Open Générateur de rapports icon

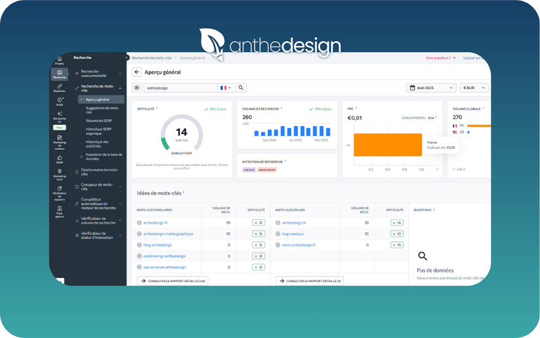point(60,194)
